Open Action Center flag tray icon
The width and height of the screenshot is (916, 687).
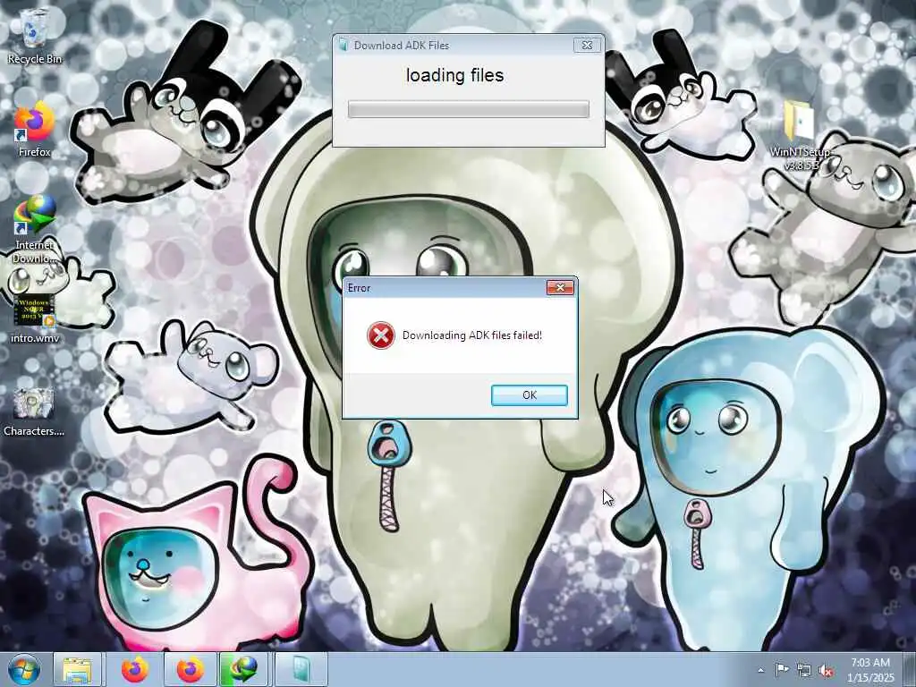tap(782, 669)
